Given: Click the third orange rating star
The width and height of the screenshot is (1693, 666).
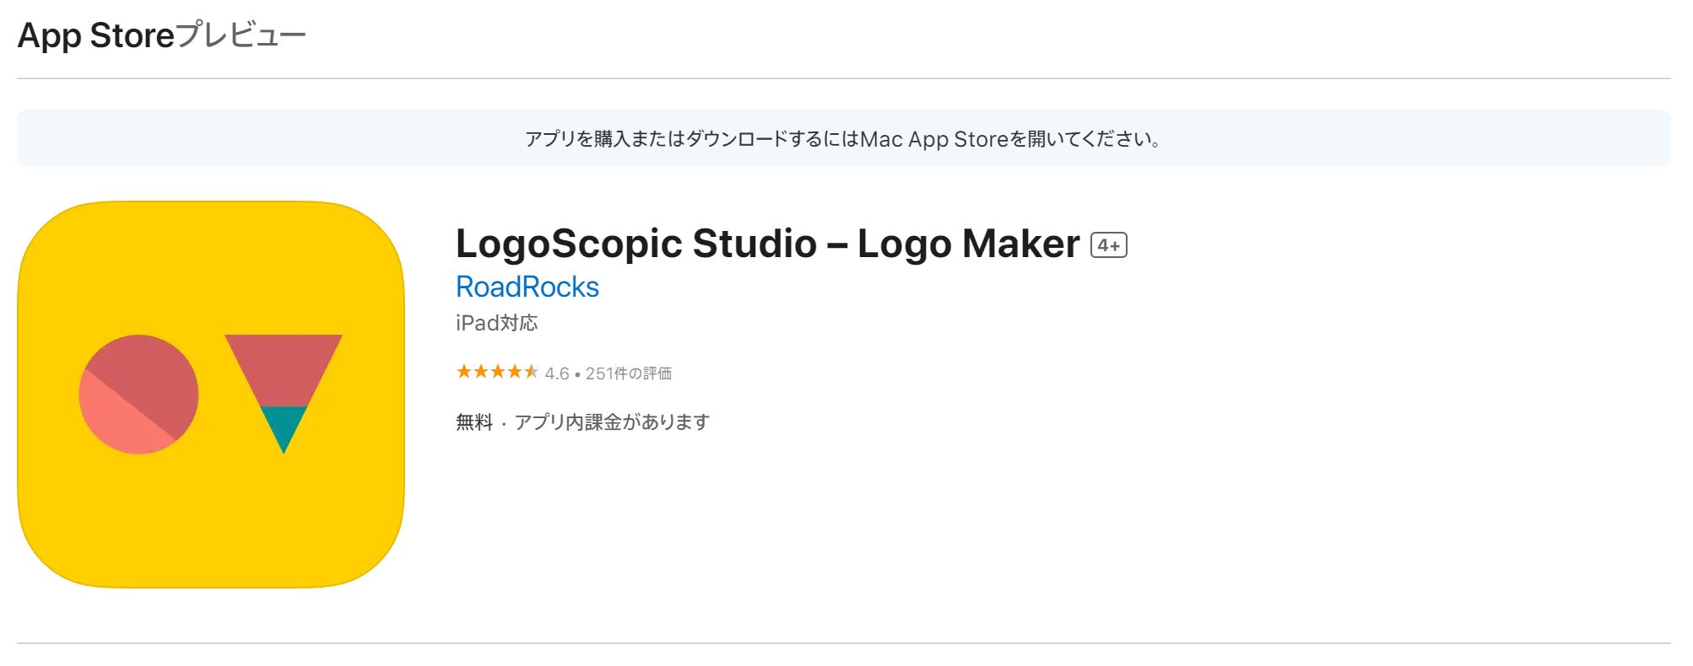Looking at the screenshot, I should pyautogui.click(x=498, y=371).
